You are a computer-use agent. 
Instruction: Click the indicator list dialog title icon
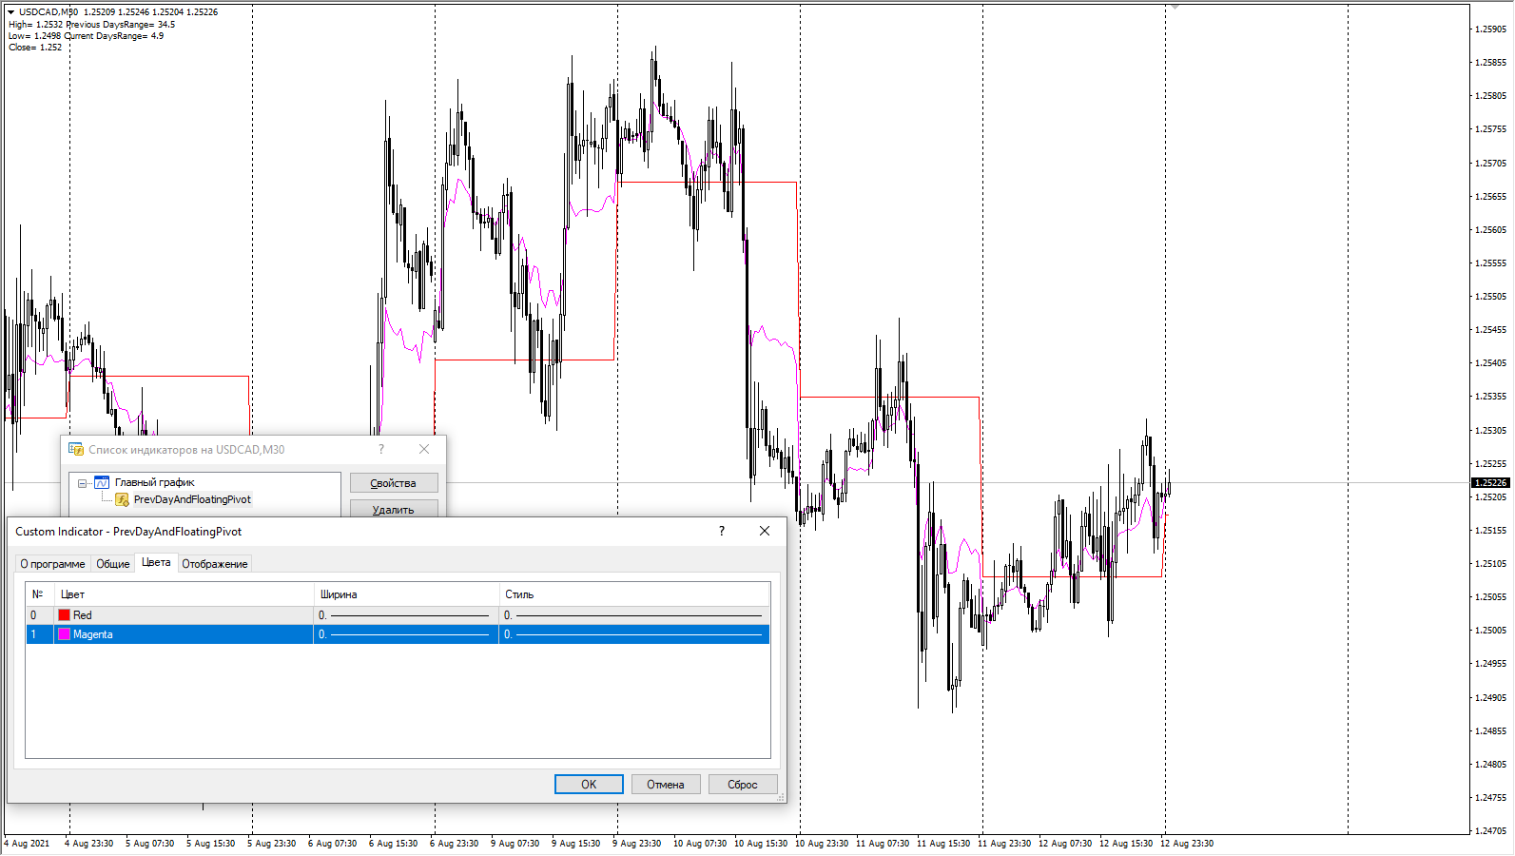click(x=76, y=450)
